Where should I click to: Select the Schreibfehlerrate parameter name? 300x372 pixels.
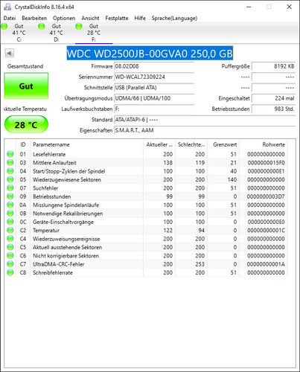53,272
